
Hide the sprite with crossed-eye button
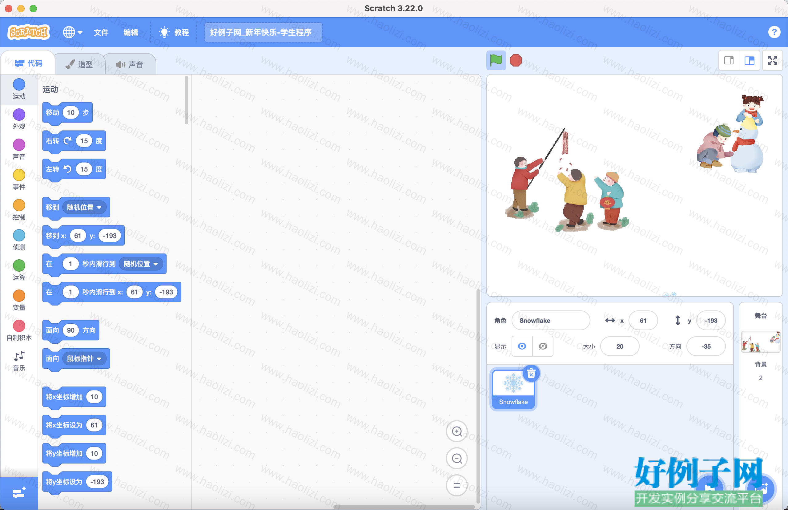[543, 346]
